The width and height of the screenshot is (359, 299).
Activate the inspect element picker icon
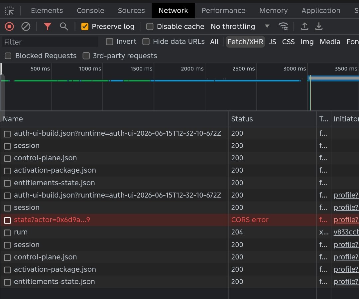[x=9, y=11]
